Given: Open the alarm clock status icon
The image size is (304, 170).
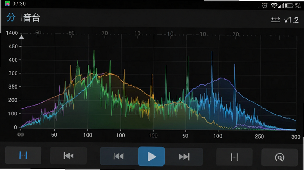Looking at the screenshot, I should [264, 5].
